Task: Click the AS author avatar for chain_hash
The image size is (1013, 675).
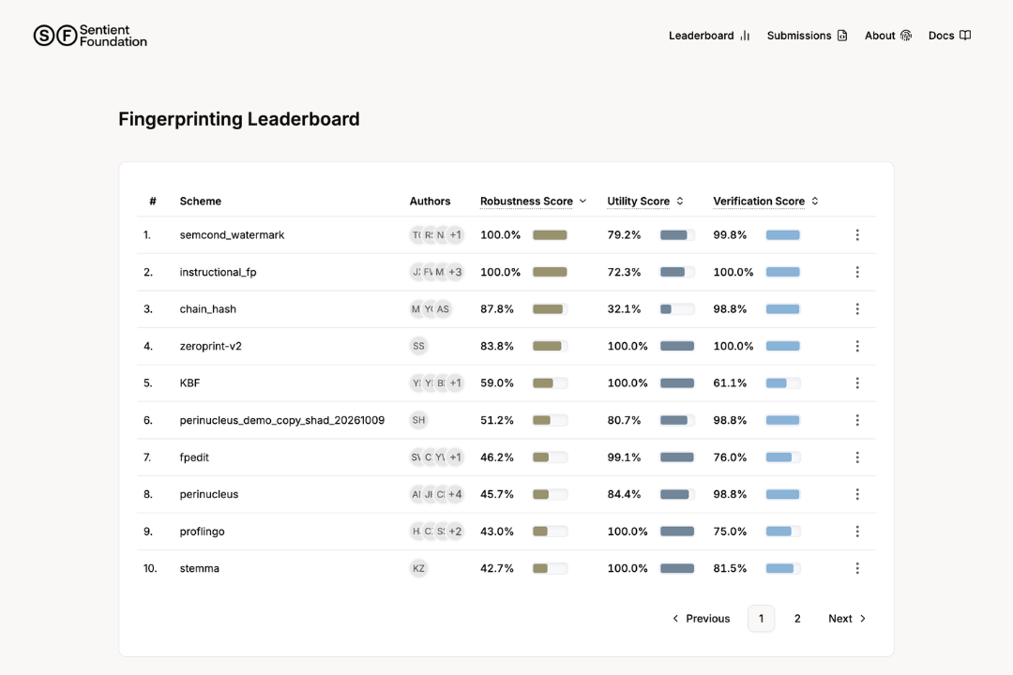Action: click(x=443, y=308)
